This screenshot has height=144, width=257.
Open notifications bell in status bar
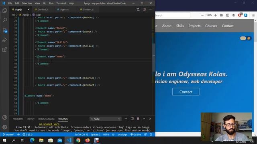151,134
